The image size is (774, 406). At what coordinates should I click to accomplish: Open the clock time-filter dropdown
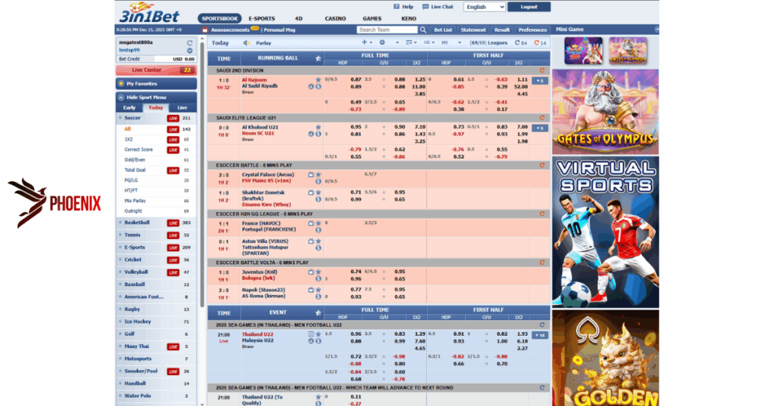pos(389,43)
